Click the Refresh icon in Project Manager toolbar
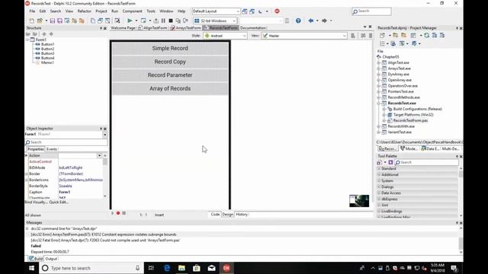The height and width of the screenshot is (274, 488). pos(427,36)
